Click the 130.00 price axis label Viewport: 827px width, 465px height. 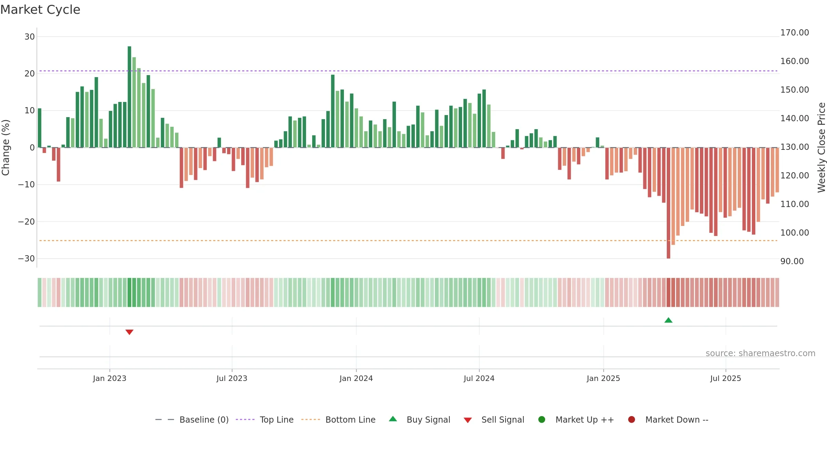click(795, 147)
